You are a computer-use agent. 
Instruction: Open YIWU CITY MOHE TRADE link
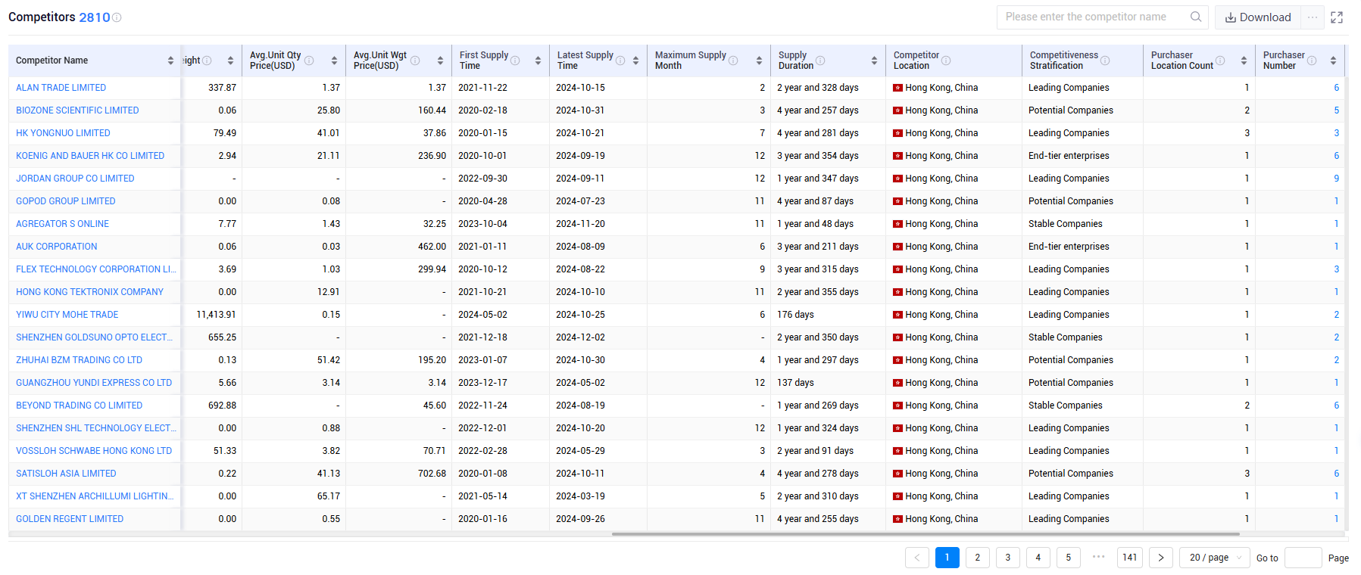(x=67, y=315)
